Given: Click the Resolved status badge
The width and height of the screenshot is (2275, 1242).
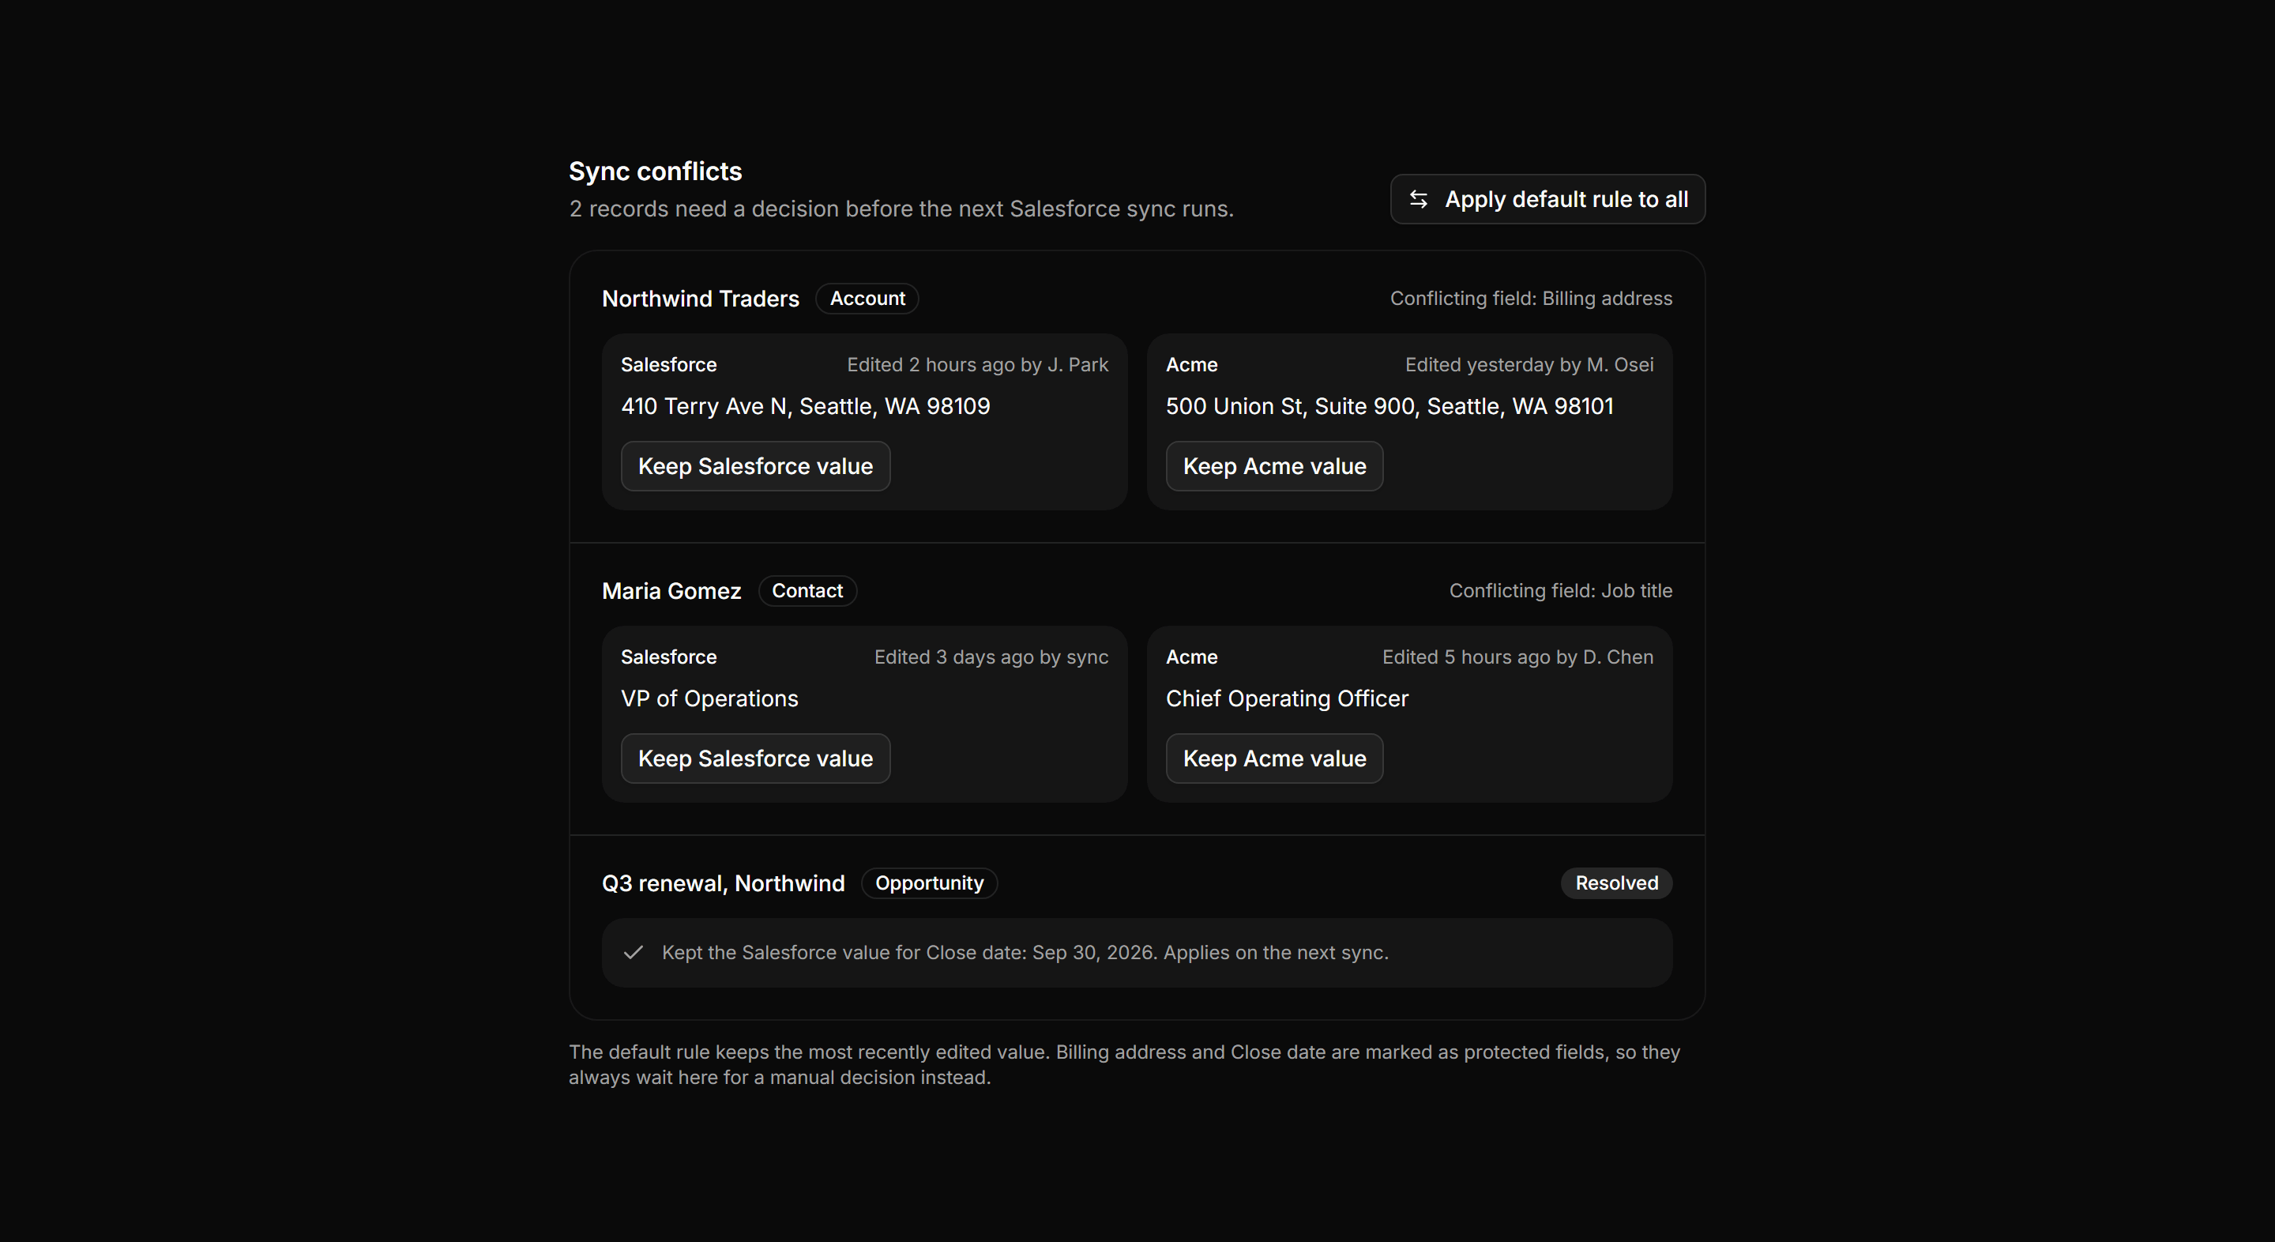Looking at the screenshot, I should (x=1616, y=883).
